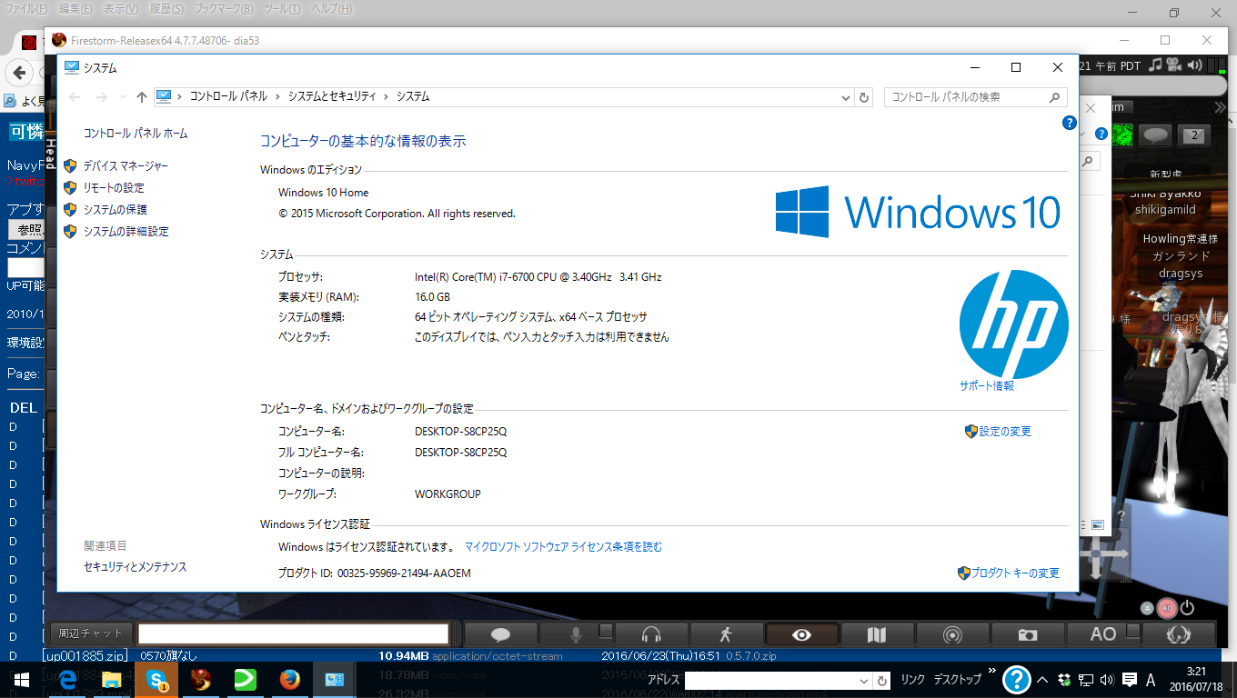Viewport: 1237px width, 698px height.
Task: Click the blue help question mark icon
Action: coord(1070,123)
